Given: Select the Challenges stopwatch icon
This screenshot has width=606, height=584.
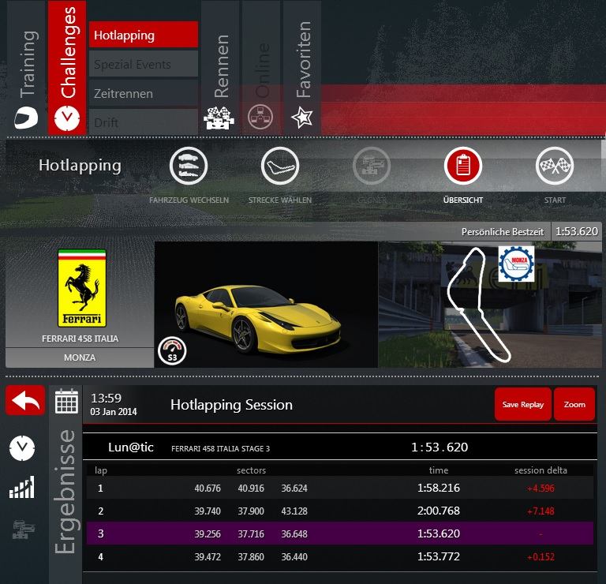Looking at the screenshot, I should [x=67, y=118].
